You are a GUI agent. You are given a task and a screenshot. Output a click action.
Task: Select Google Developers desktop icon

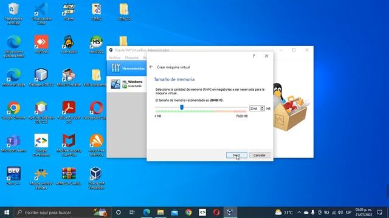coord(41,145)
